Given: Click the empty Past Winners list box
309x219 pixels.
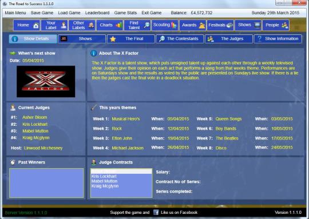Looking at the screenshot, I should [x=46, y=183].
